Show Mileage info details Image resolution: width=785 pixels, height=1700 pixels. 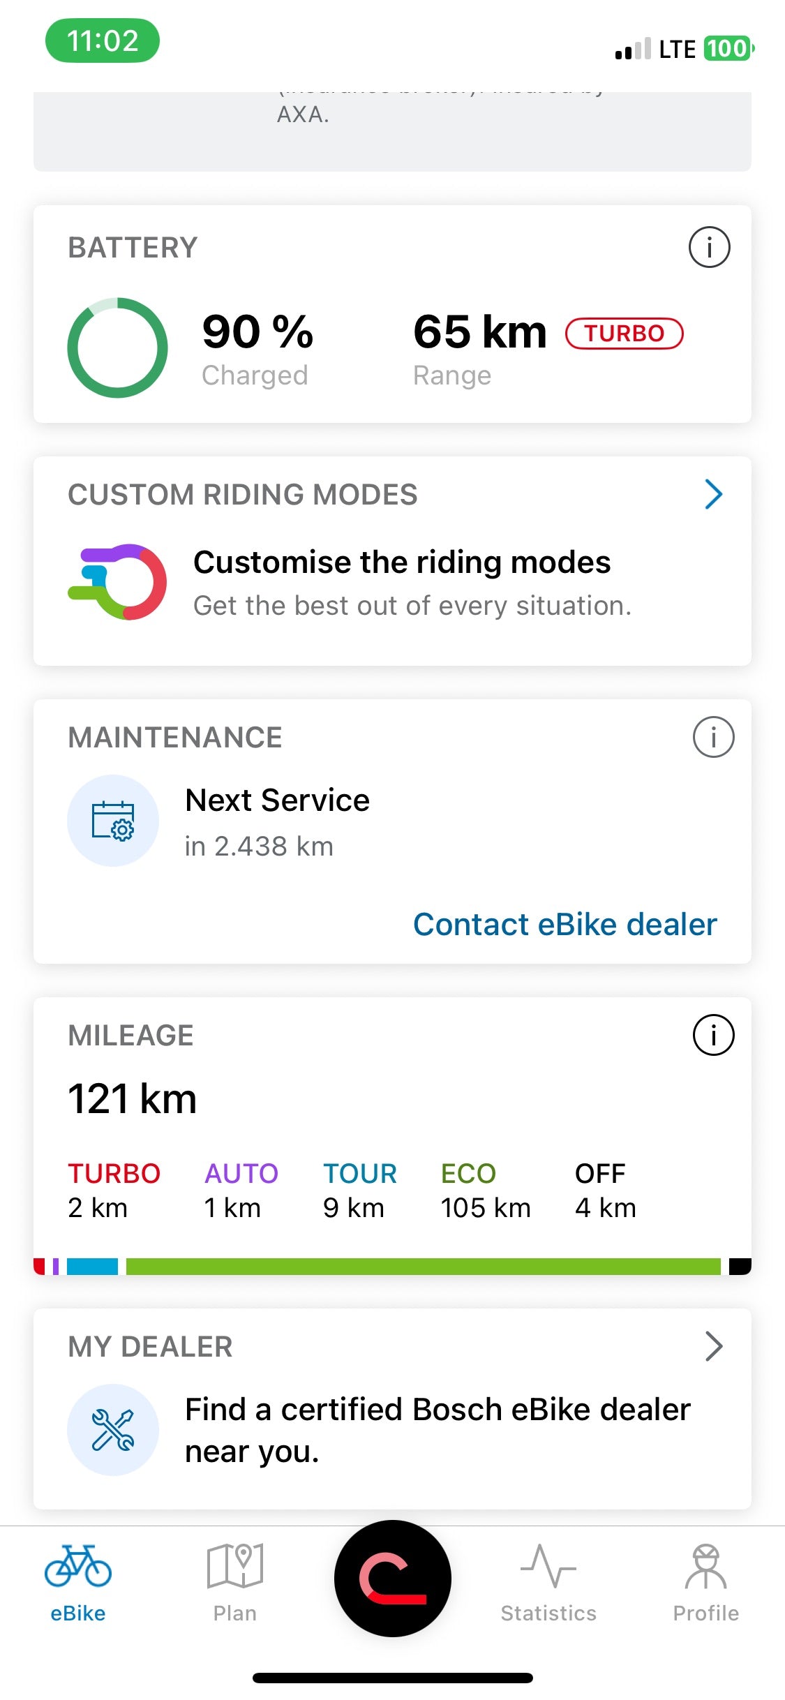[713, 1035]
